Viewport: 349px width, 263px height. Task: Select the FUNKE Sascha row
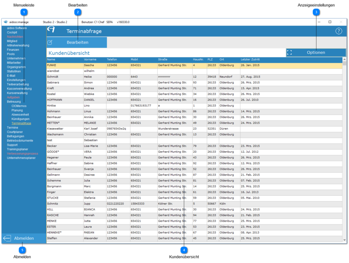tap(194, 65)
